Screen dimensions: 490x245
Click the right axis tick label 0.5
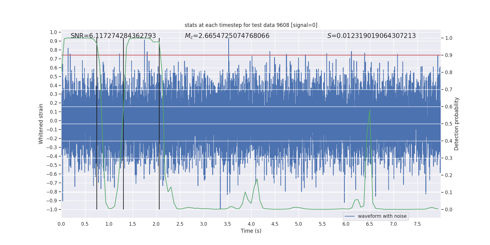click(449, 124)
